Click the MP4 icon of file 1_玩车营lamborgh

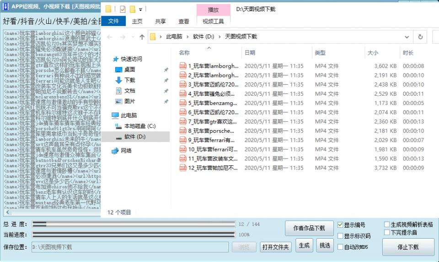(x=183, y=66)
